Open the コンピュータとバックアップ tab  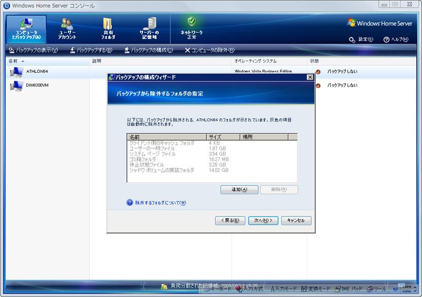coord(26,29)
